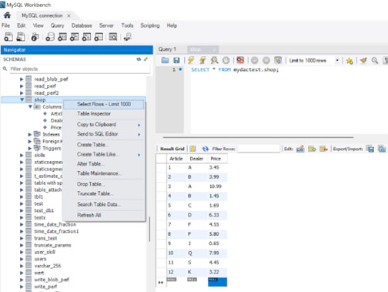
Task: Execute statement under cursor icon
Action: [202, 60]
